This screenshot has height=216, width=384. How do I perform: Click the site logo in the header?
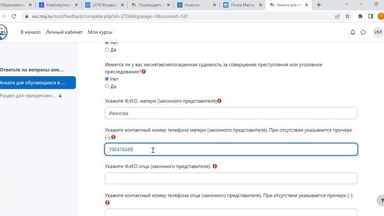pyautogui.click(x=4, y=32)
